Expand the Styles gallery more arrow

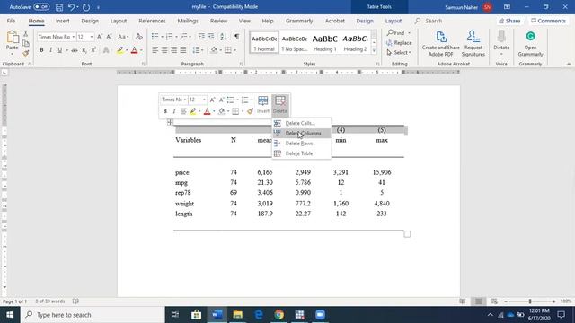[374, 50]
